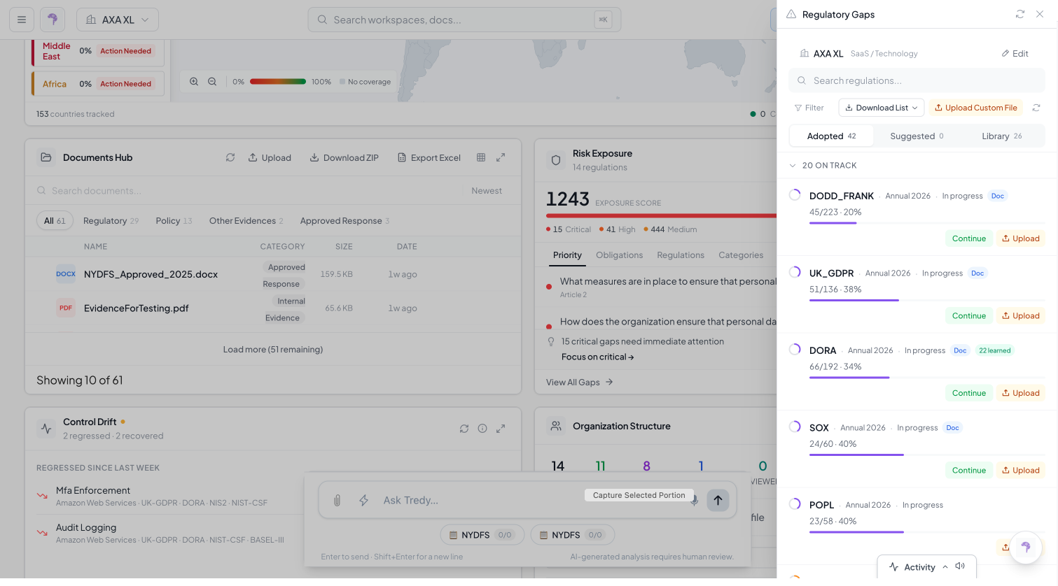Click the map zoom-out magnifier icon
Viewport: 1058px width, 586px height.
coord(212,82)
